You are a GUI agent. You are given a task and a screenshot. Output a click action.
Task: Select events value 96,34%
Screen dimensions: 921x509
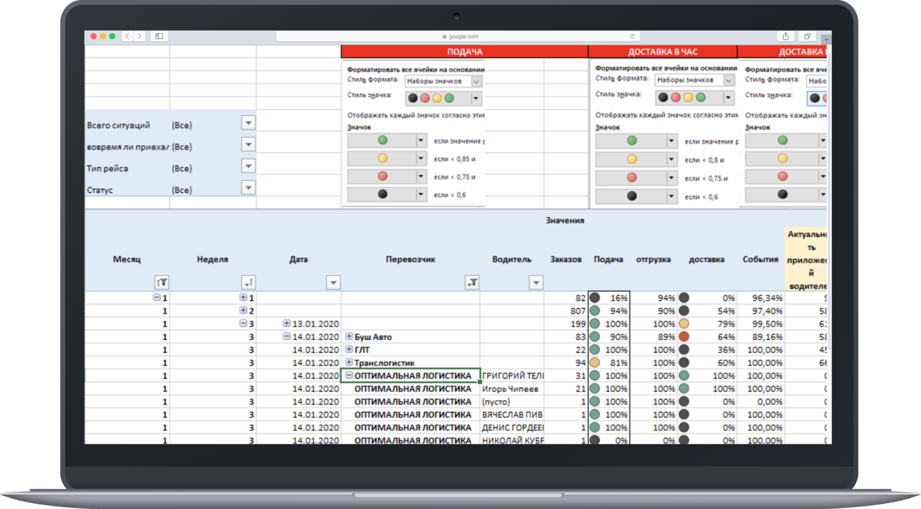click(761, 298)
